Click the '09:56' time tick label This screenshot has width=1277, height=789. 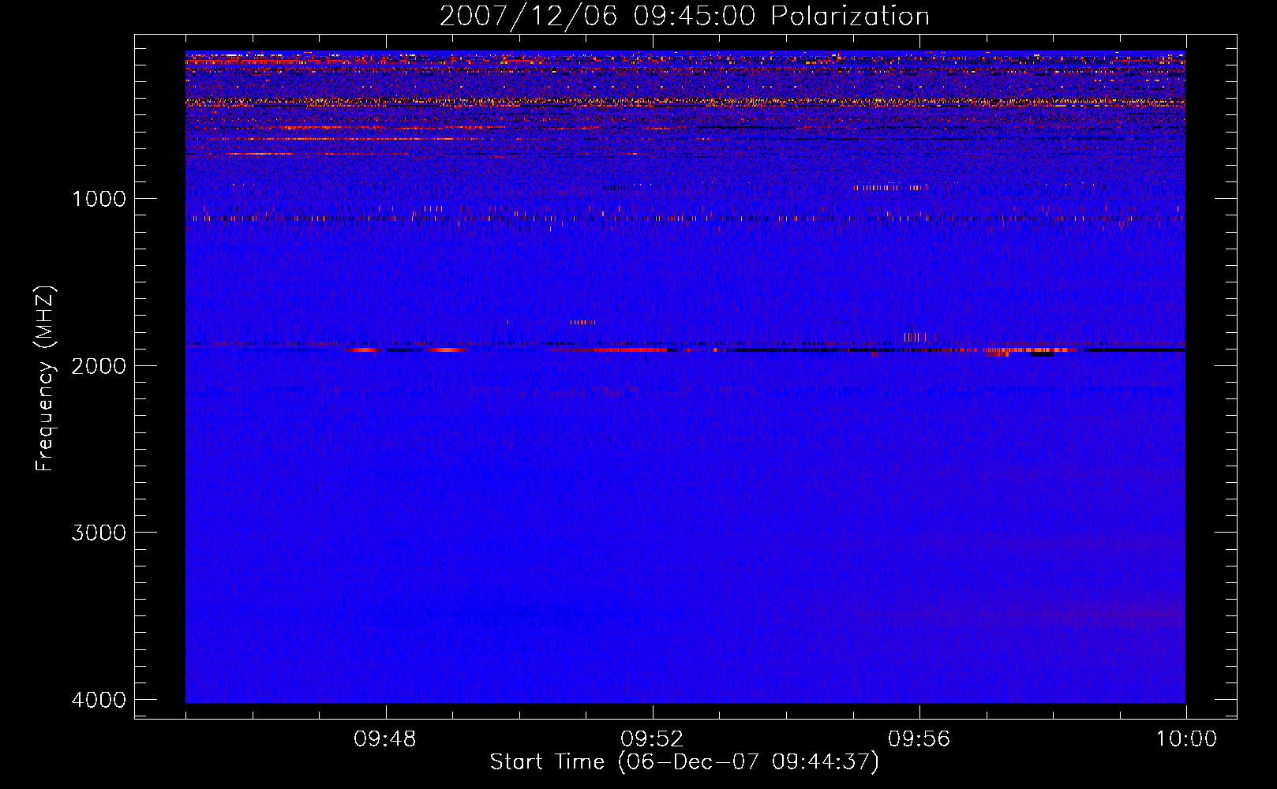(x=919, y=739)
